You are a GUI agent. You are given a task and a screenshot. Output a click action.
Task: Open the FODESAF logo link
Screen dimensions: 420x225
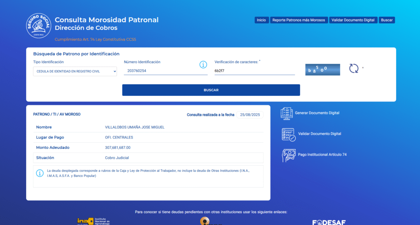click(x=329, y=222)
